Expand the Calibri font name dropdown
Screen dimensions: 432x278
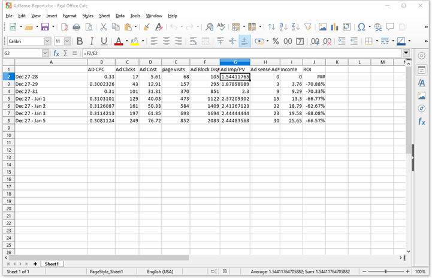(x=47, y=41)
